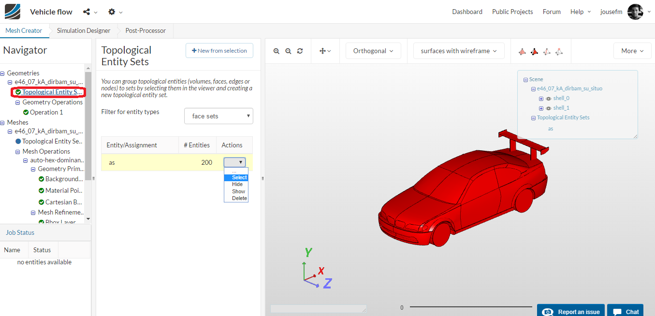Click the SimScale logo icon
The image size is (655, 316).
click(x=13, y=12)
